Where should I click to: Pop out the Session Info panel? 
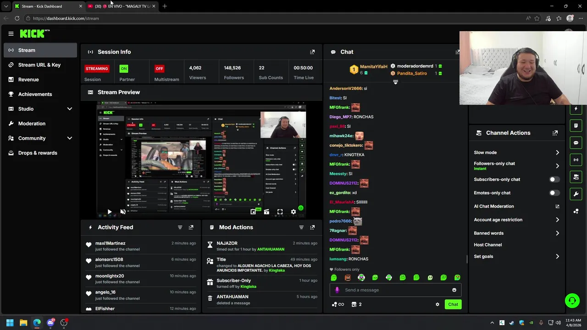coord(312,52)
